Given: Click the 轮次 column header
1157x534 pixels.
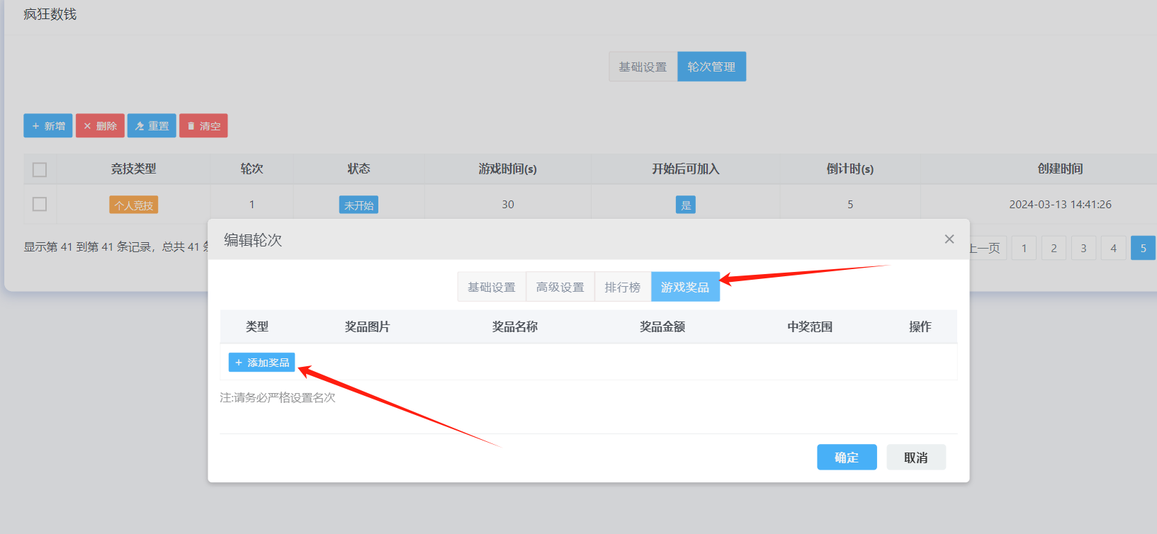Looking at the screenshot, I should click(252, 169).
